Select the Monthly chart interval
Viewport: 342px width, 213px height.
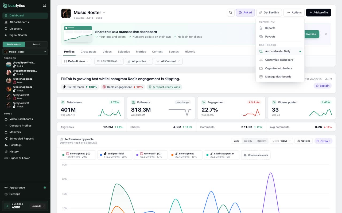coord(261,141)
